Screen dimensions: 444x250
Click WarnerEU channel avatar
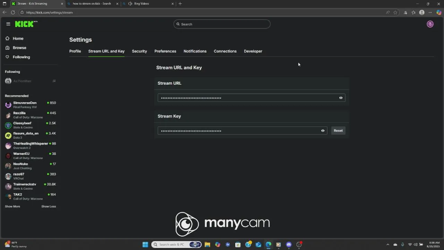[x=8, y=156]
